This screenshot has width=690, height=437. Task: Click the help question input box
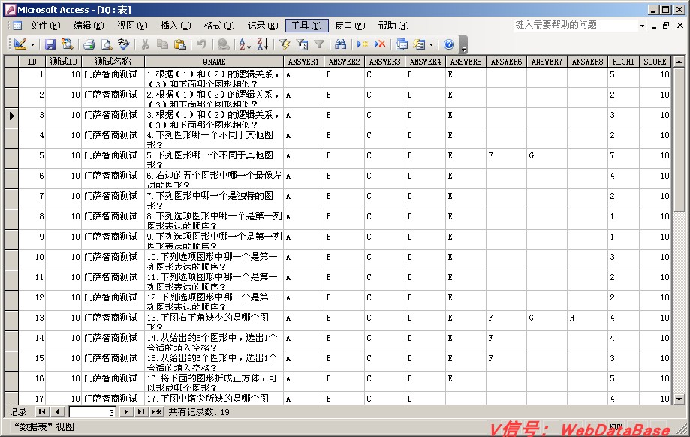coord(576,25)
